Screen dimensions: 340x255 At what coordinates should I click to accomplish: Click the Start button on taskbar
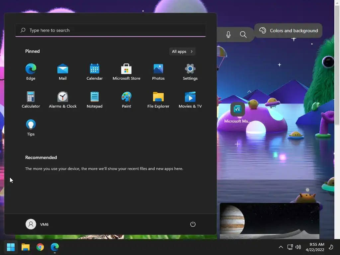11,247
